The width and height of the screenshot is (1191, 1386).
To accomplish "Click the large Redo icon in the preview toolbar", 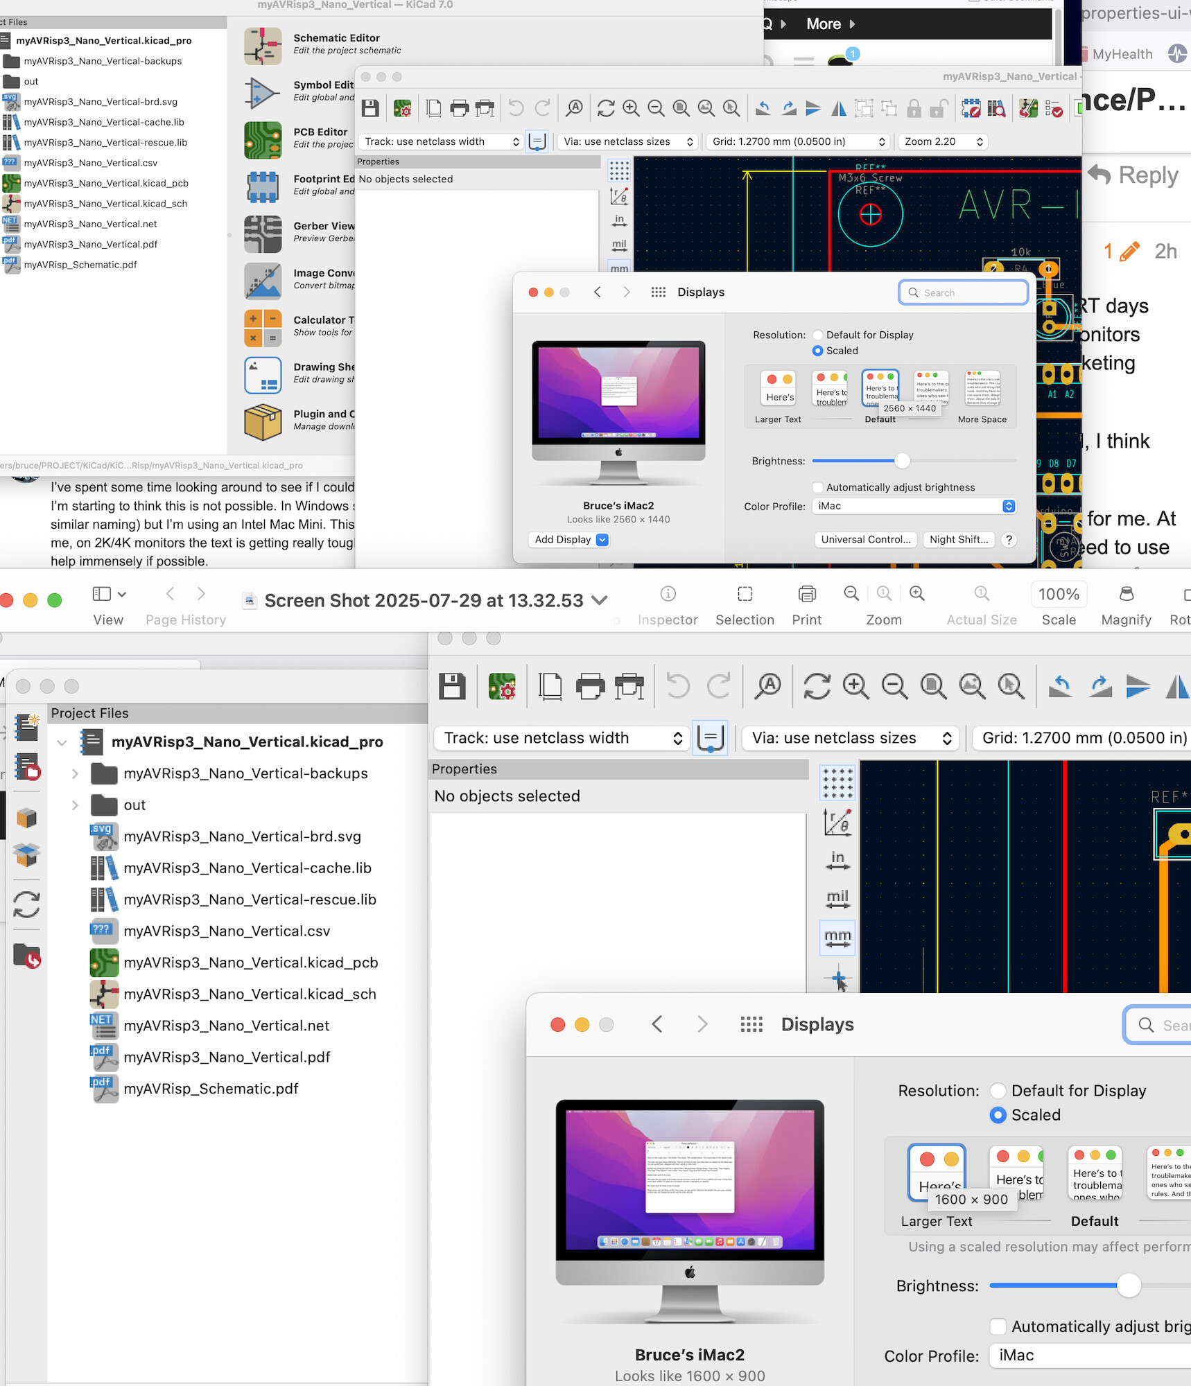I will pos(719,686).
